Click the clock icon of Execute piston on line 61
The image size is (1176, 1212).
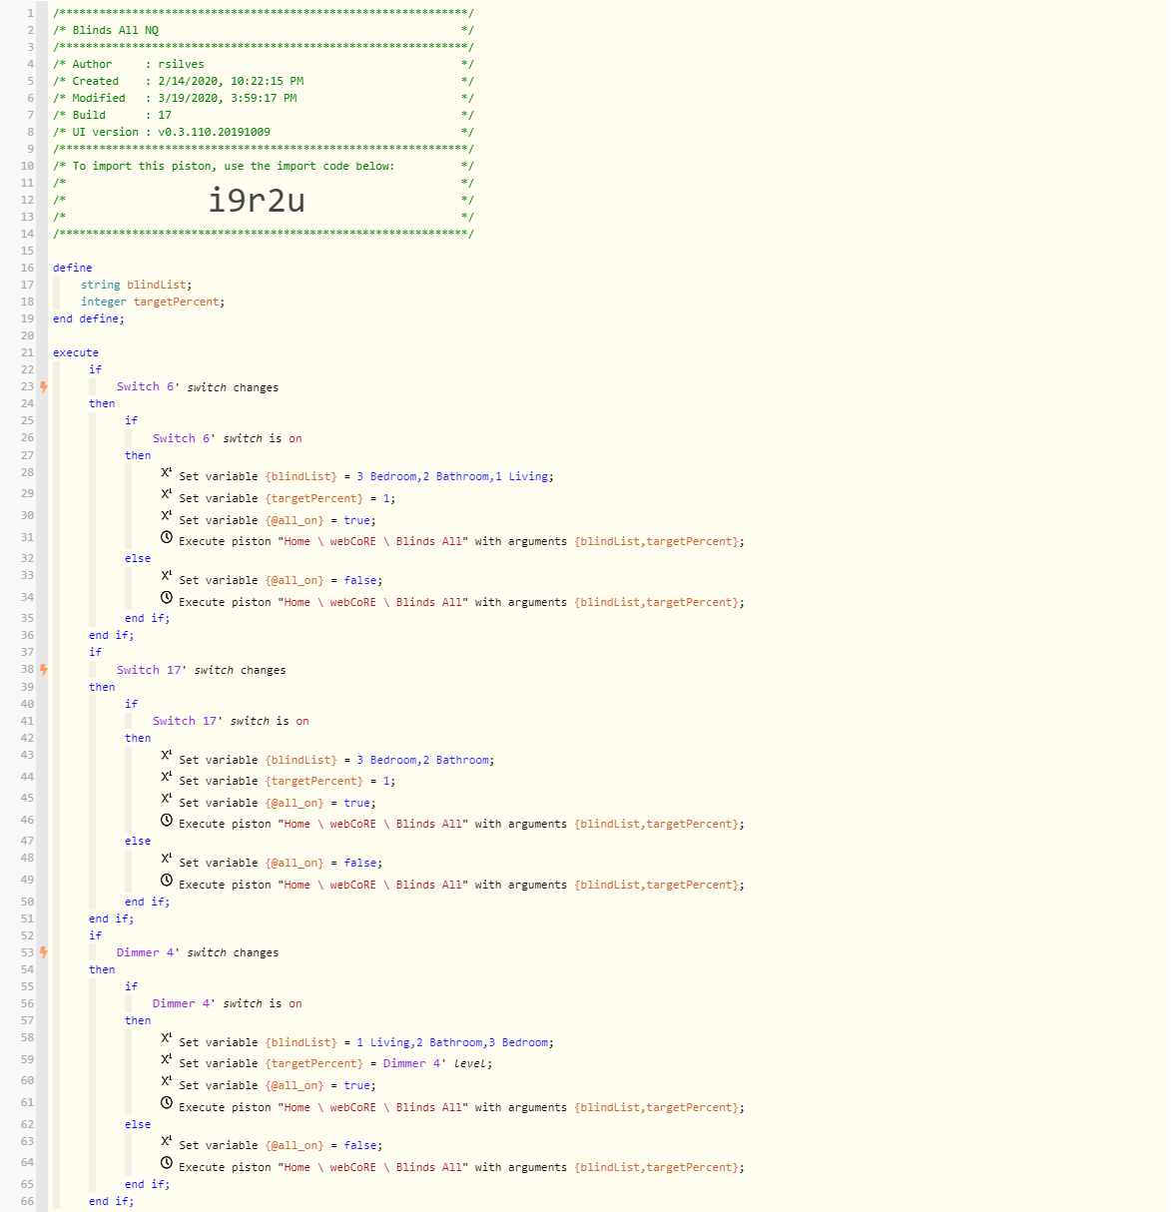coord(167,1104)
